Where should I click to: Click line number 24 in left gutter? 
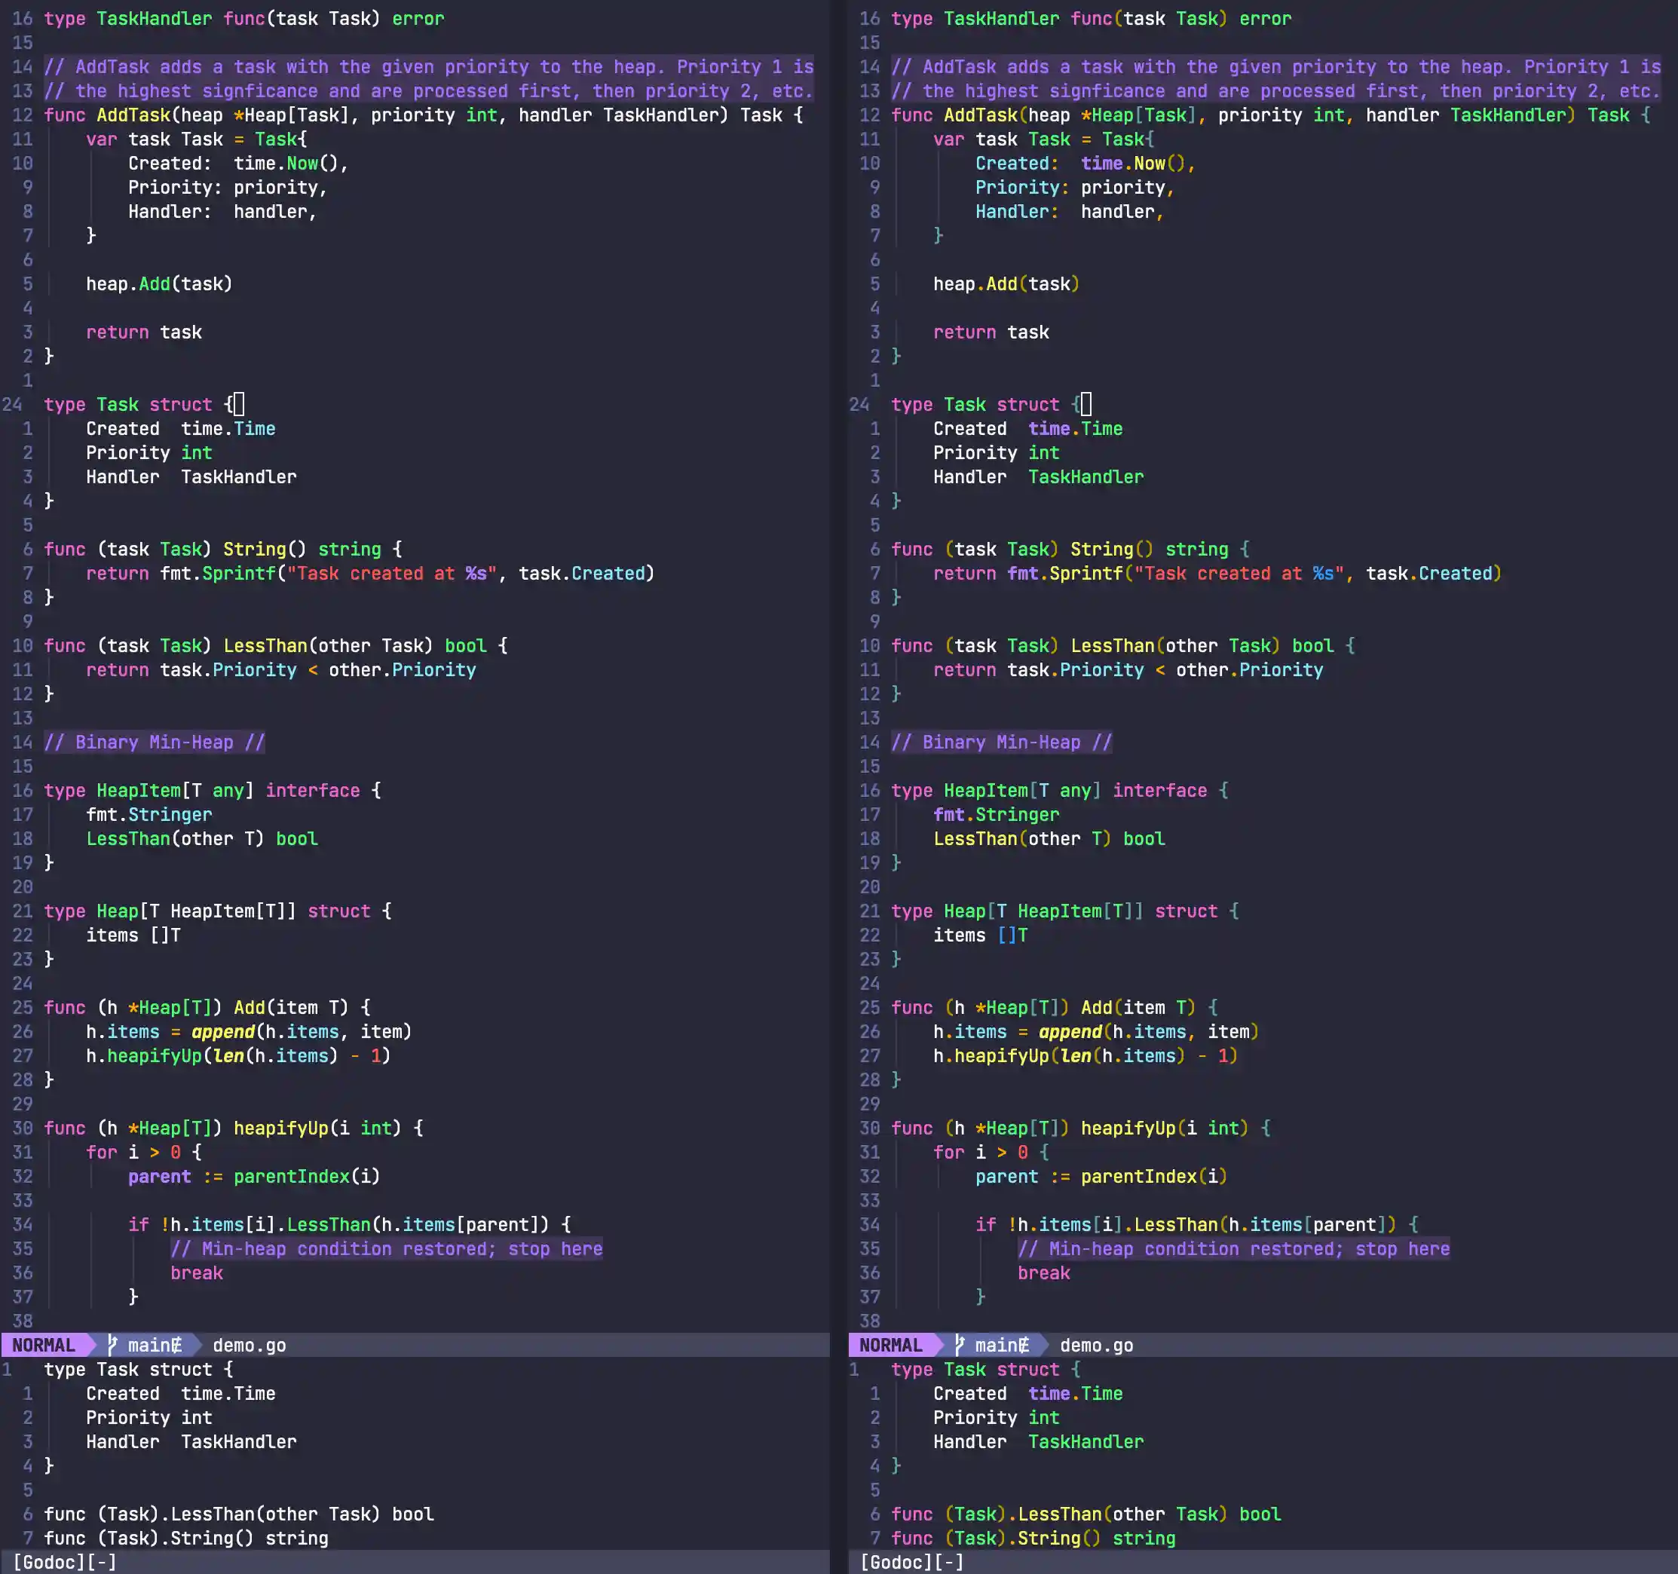coord(12,404)
